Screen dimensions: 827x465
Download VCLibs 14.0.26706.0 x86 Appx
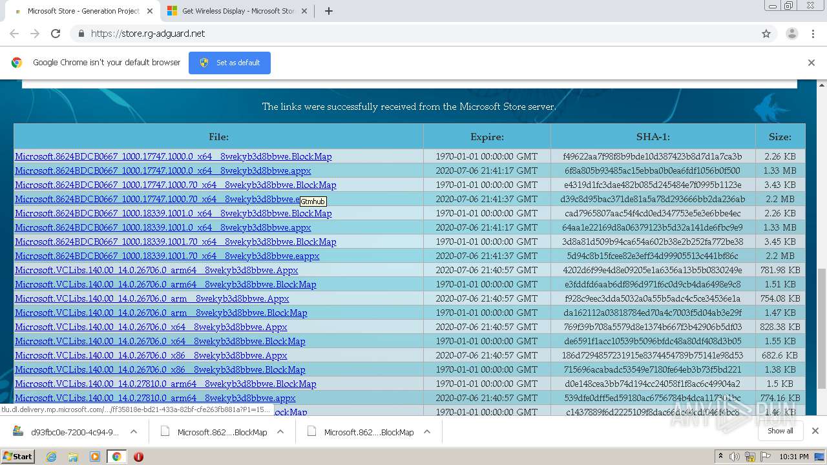(x=151, y=355)
